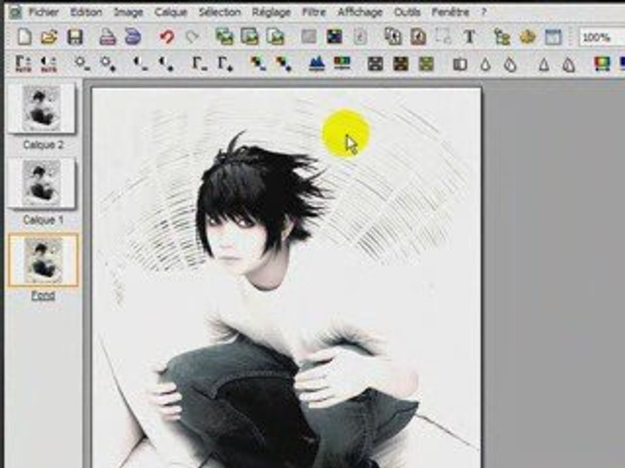Select the Text tool T icon
The height and width of the screenshot is (468, 625).
[x=469, y=37]
